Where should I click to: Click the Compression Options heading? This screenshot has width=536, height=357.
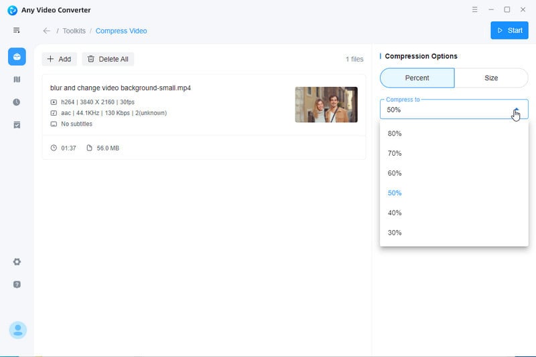tap(421, 56)
